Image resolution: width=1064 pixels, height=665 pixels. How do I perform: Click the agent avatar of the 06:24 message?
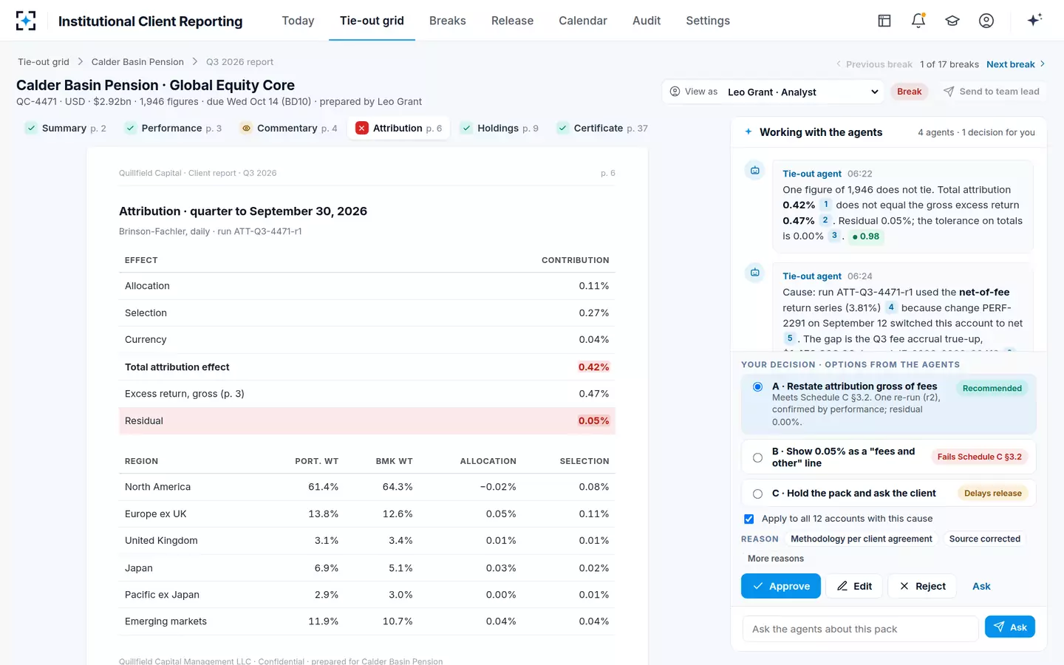pyautogui.click(x=755, y=273)
